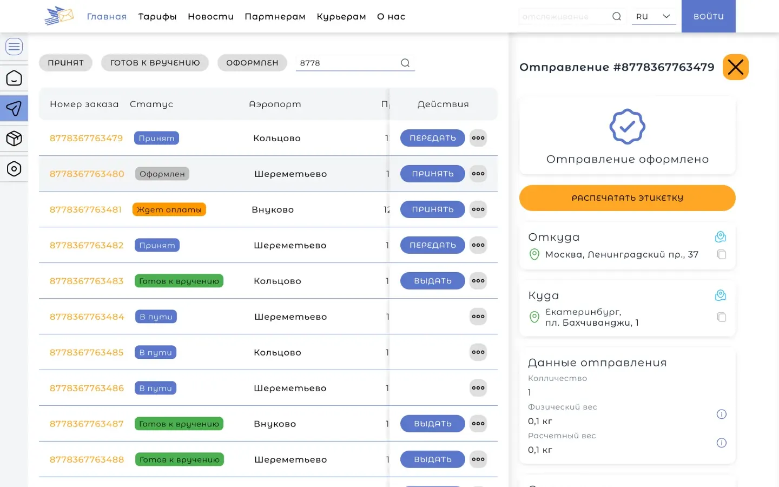Viewport: 779px width, 487px height.
Task: Click ПРИНЯТЬ for order 8778367763480
Action: pyautogui.click(x=433, y=174)
